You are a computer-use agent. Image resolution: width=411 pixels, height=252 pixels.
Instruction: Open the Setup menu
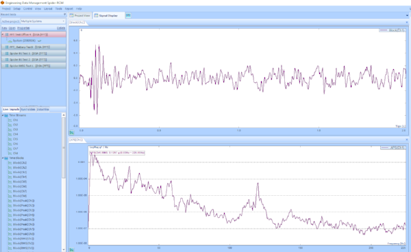(x=16, y=9)
